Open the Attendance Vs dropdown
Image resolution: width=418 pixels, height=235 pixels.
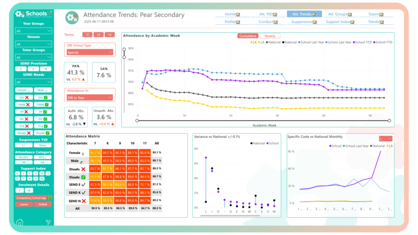click(x=90, y=98)
